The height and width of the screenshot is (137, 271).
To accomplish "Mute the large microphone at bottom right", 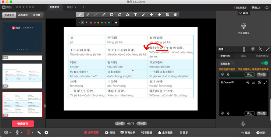I will (243, 124).
